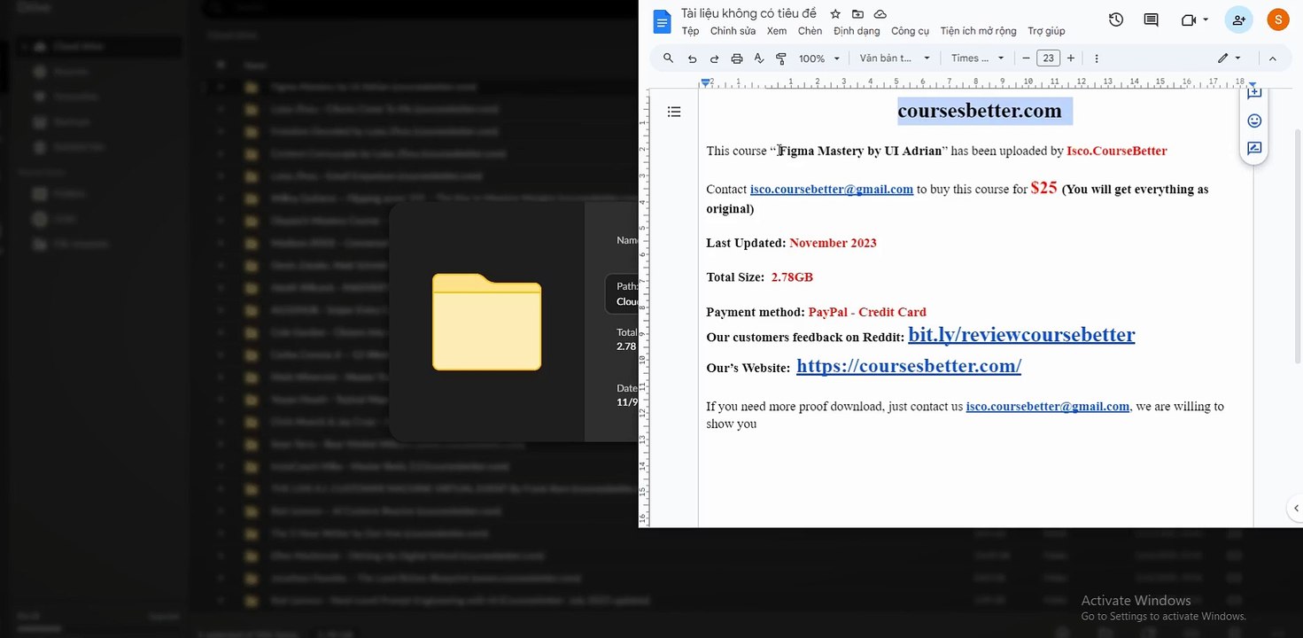1303x638 pixels.
Task: Open the comments panel icon
Action: (1151, 19)
